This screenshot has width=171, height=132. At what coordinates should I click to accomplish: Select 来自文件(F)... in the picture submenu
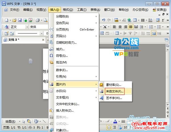(x=115, y=91)
